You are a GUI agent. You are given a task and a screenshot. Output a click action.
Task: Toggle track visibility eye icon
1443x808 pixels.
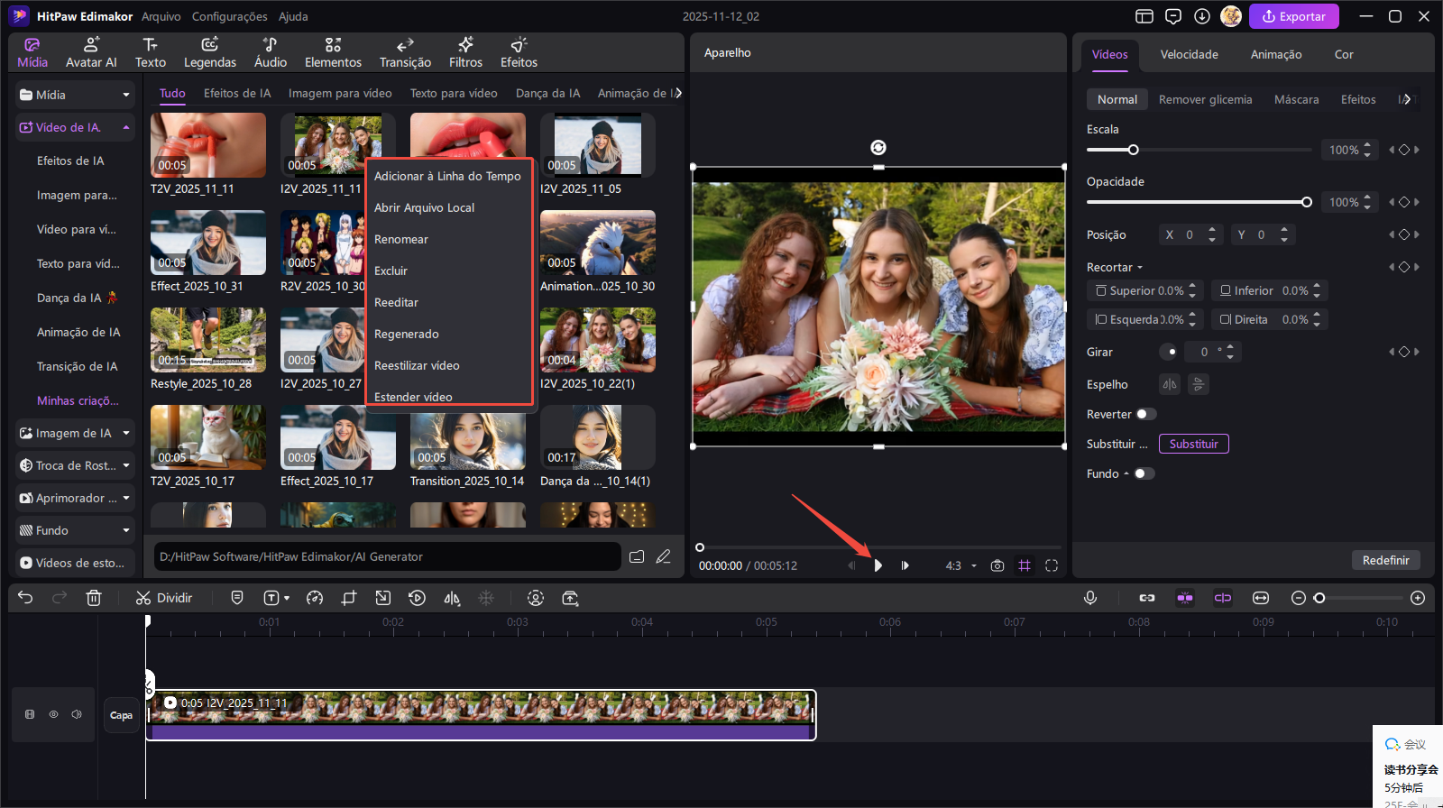[53, 714]
